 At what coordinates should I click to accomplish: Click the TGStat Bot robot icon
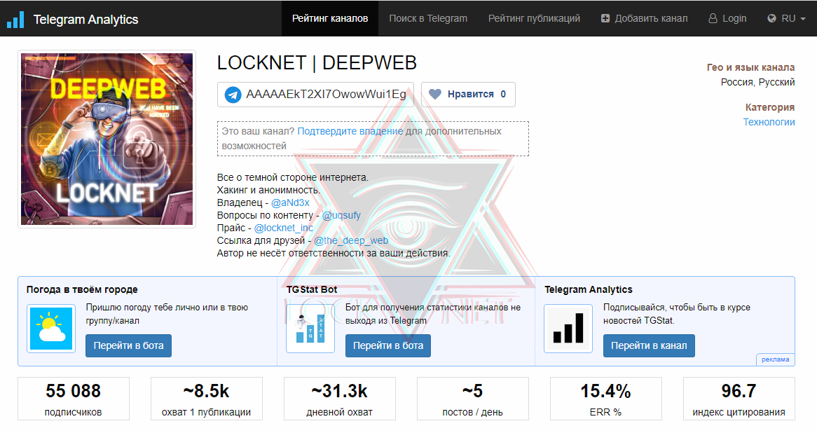[x=310, y=329]
